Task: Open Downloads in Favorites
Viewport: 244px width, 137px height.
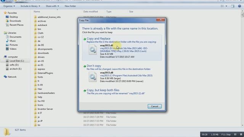Action: click(15, 21)
